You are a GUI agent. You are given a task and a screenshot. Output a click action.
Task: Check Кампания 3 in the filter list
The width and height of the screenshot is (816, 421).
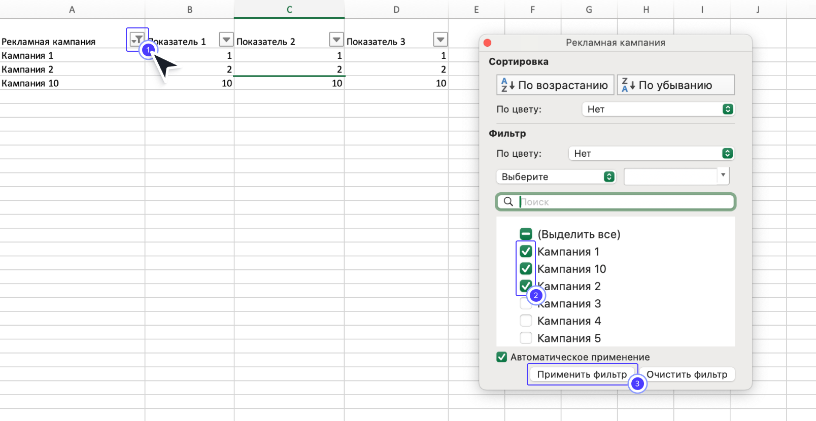[526, 303]
